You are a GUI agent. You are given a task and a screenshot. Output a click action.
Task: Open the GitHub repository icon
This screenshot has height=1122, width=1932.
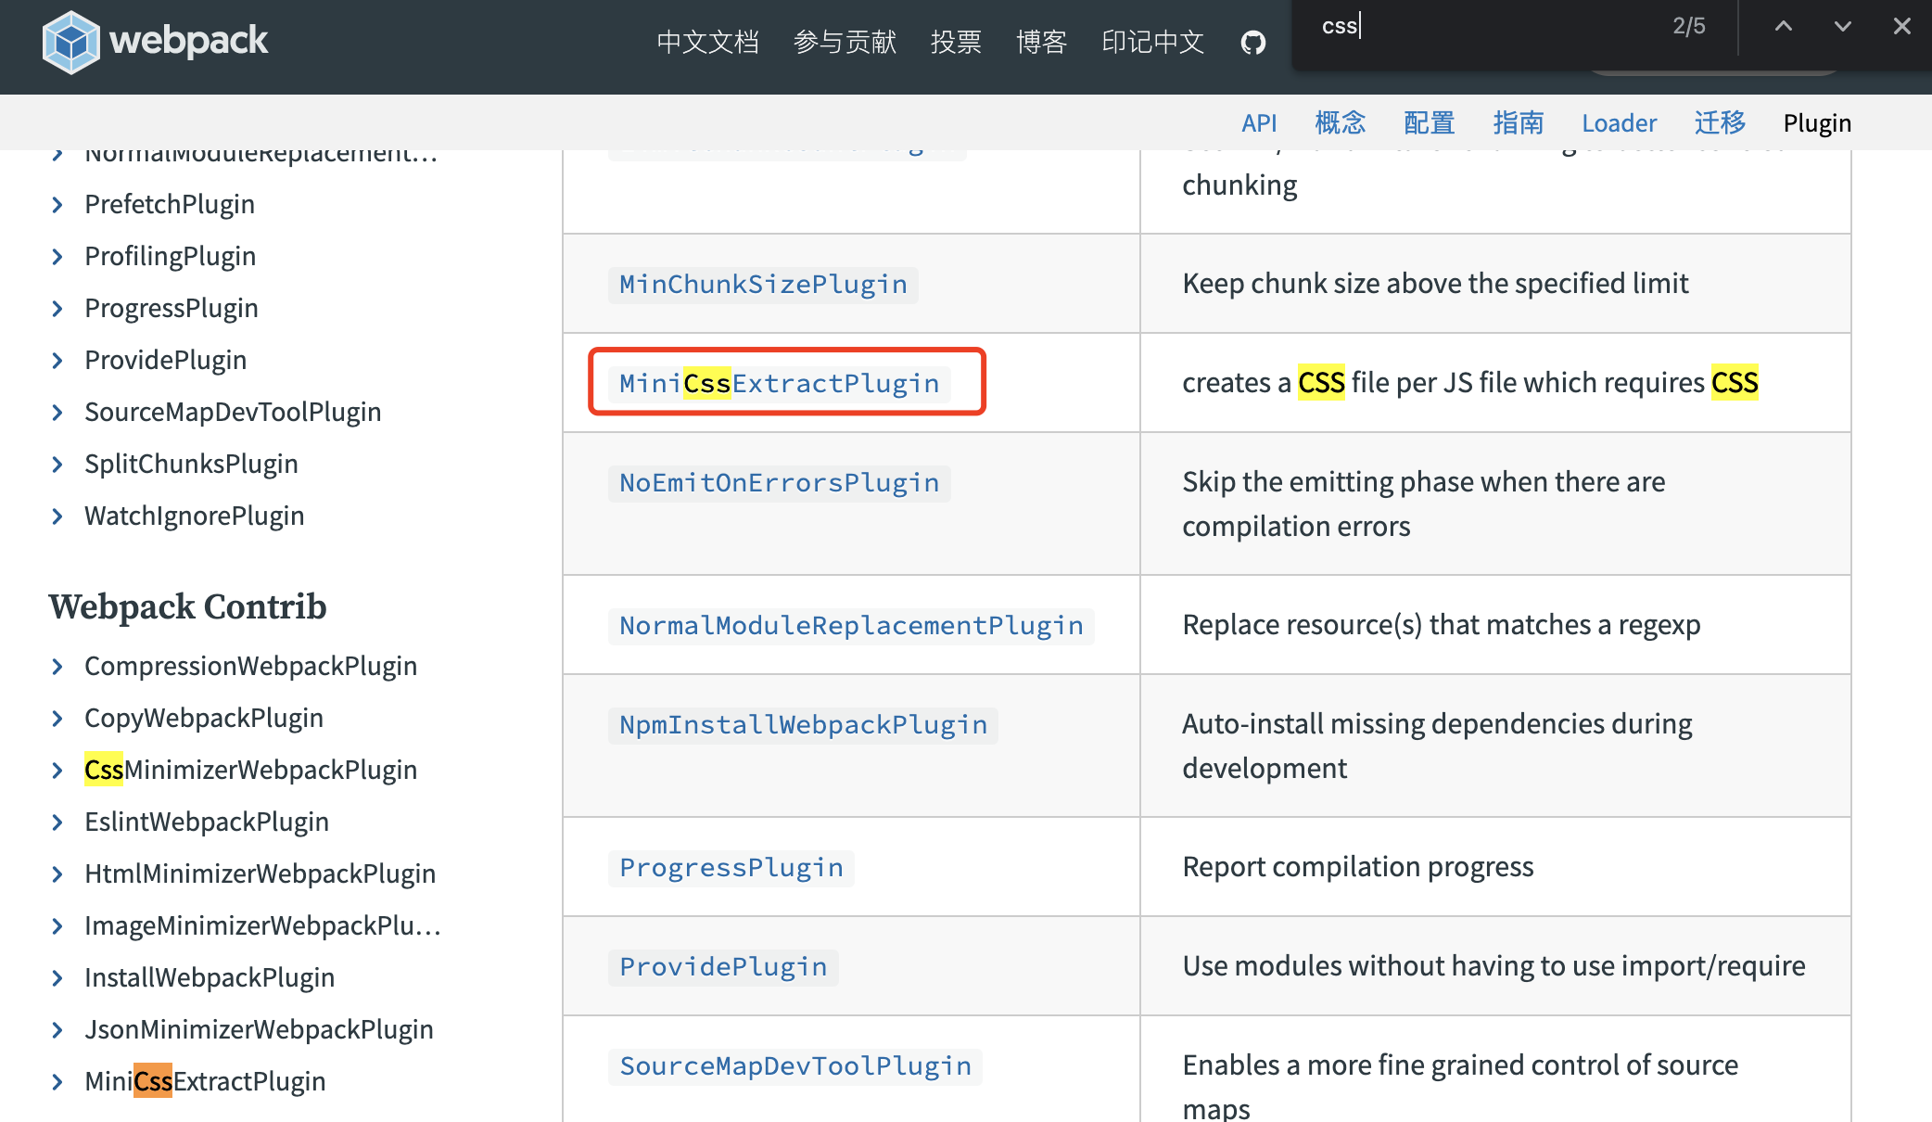tap(1252, 43)
